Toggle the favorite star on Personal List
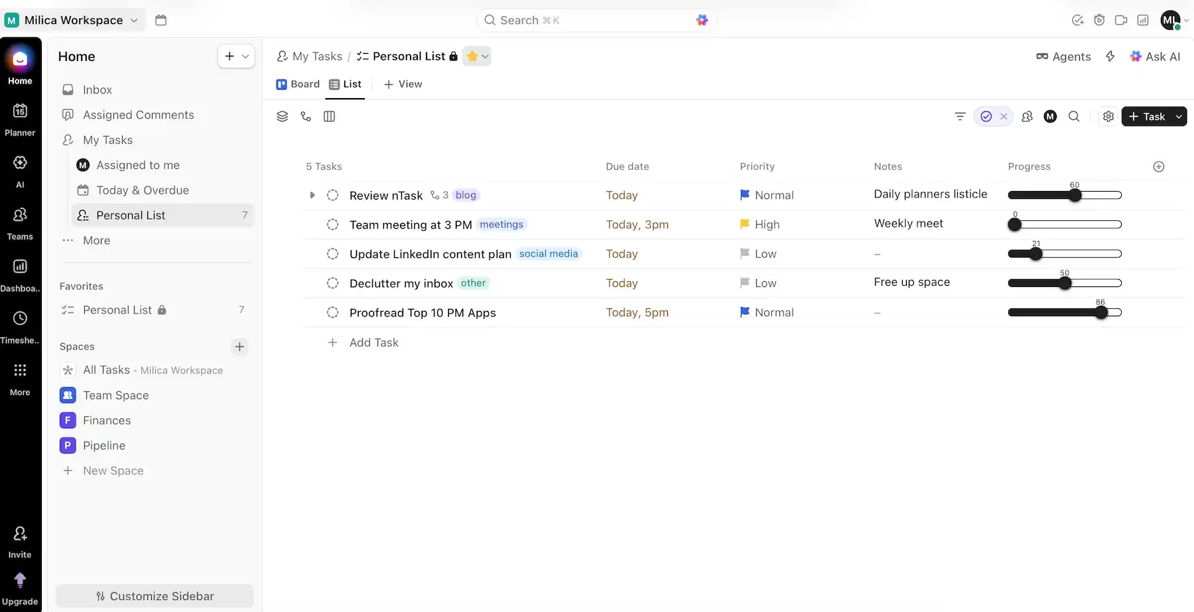1194x612 pixels. pyautogui.click(x=472, y=56)
